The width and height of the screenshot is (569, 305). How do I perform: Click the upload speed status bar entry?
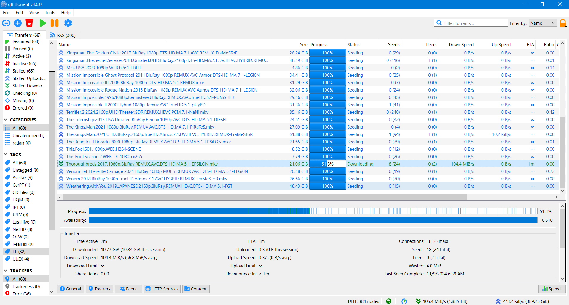[522, 301]
